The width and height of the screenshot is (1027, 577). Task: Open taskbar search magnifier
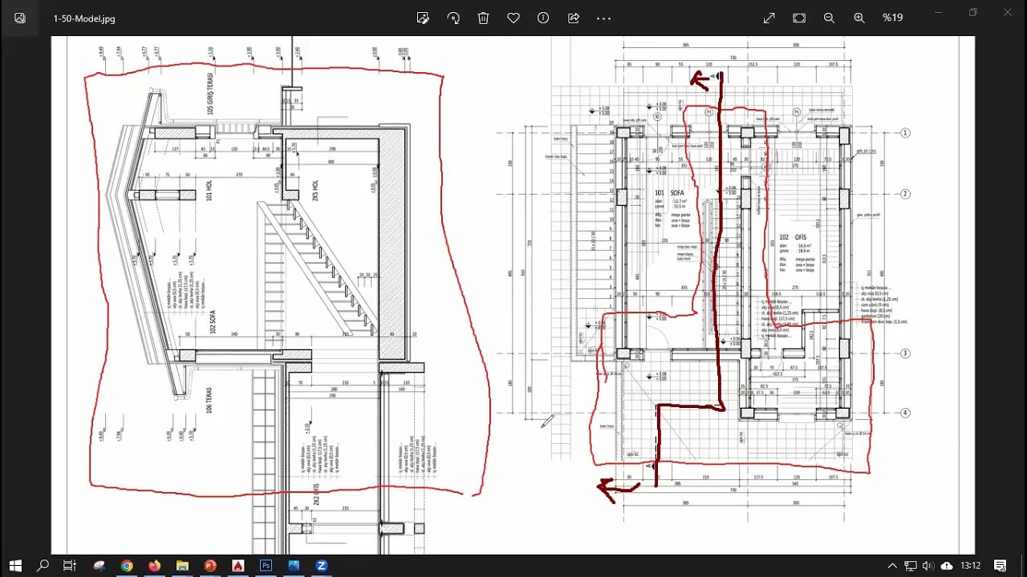tap(43, 566)
